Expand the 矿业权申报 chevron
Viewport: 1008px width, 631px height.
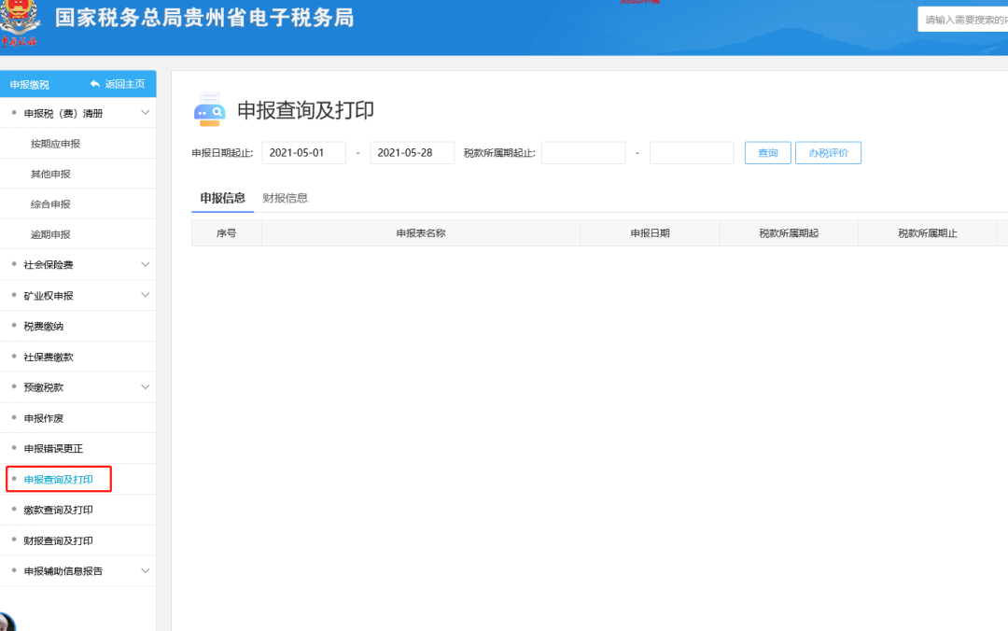pyautogui.click(x=146, y=295)
